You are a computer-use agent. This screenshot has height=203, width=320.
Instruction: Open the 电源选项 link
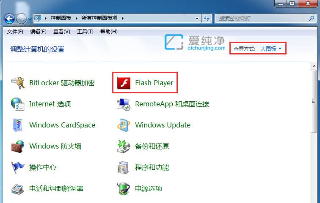pos(149,188)
